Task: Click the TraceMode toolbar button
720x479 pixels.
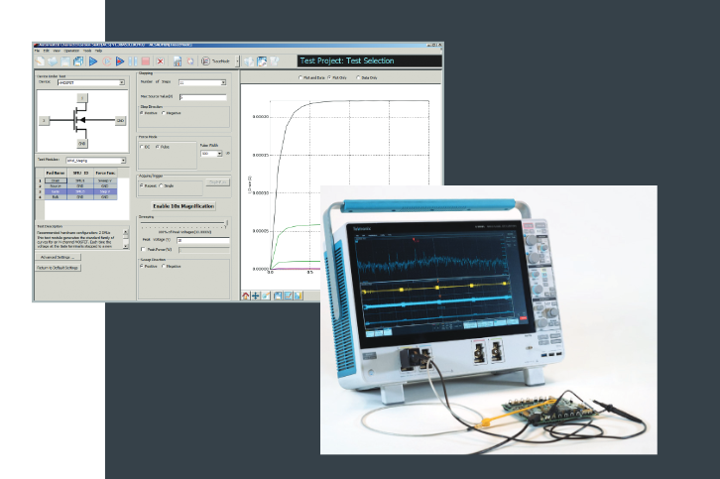Action: point(218,61)
